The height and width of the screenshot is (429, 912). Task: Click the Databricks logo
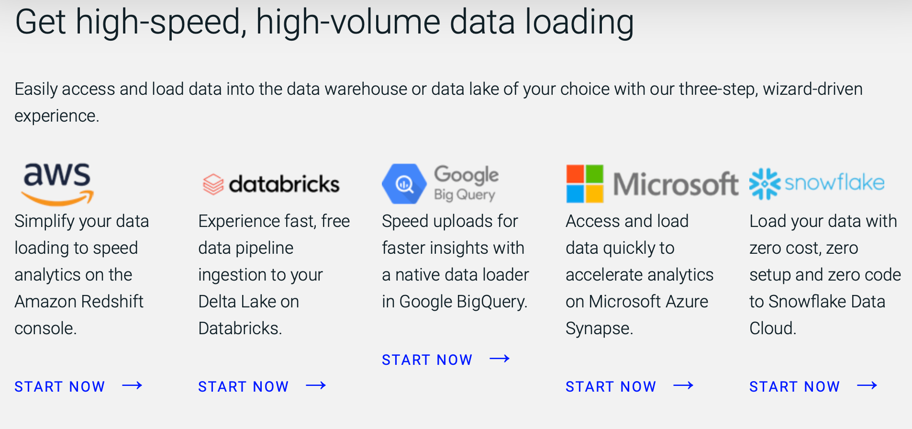click(271, 184)
